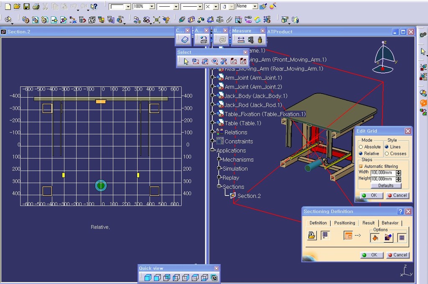Select the arrow tool in Select toolbar
The height and width of the screenshot is (284, 428).
(186, 61)
